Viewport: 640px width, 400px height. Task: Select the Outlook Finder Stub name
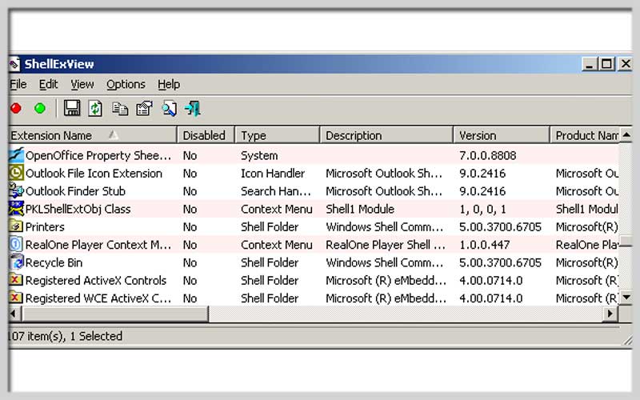(75, 191)
